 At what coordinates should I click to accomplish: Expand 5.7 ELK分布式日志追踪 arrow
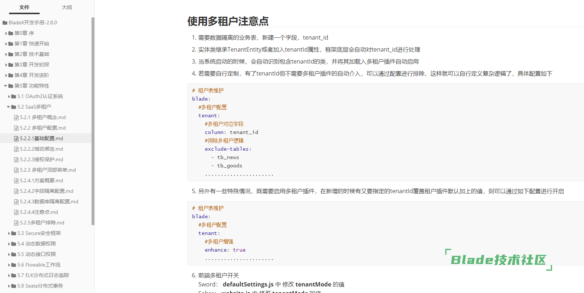(x=9, y=275)
